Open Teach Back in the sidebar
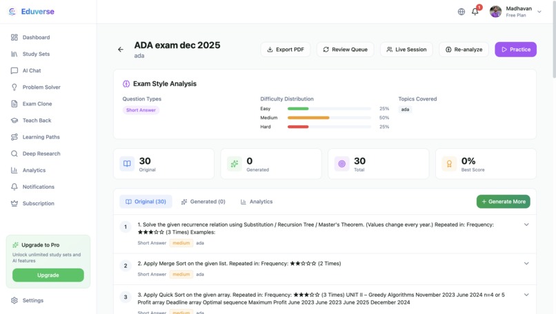Image resolution: width=556 pixels, height=314 pixels. (x=48, y=121)
